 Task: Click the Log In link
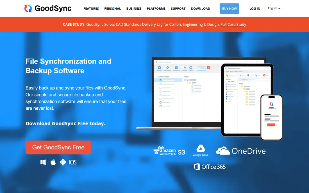[x=255, y=9]
